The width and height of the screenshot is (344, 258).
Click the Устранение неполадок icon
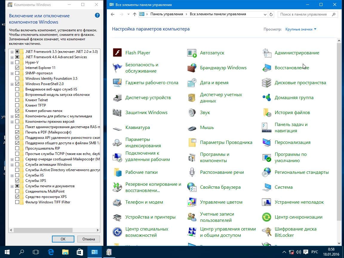click(x=267, y=202)
